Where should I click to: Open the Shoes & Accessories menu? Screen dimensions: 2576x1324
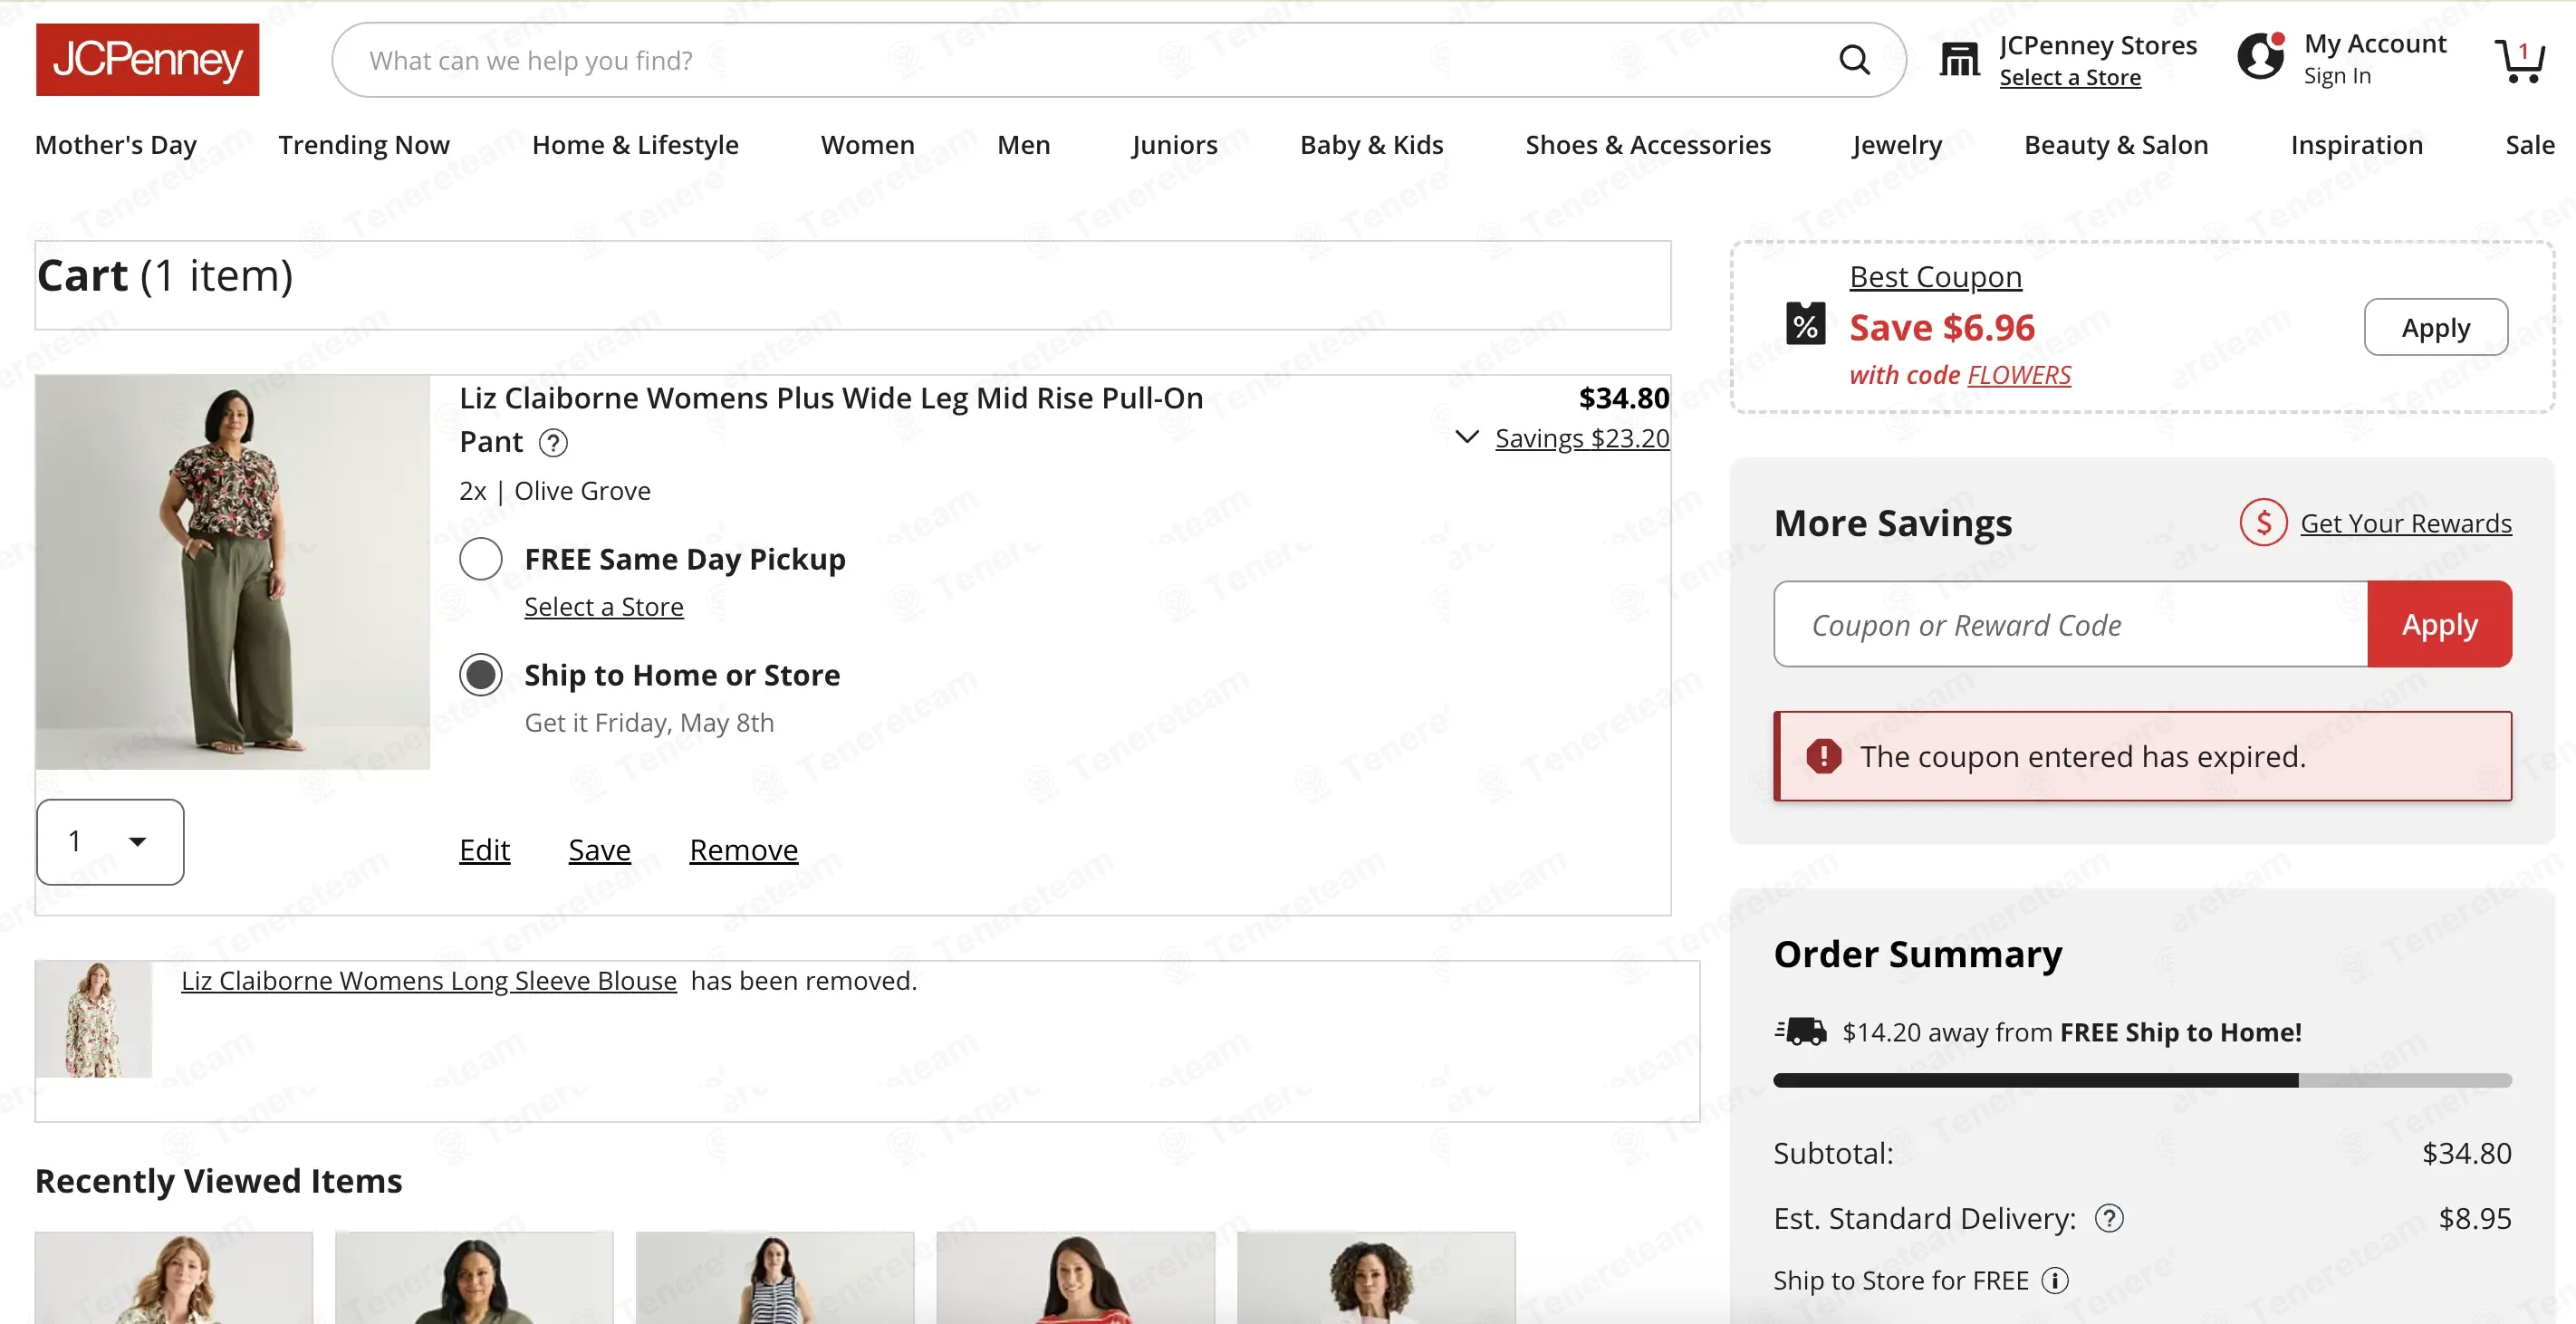pyautogui.click(x=1647, y=145)
